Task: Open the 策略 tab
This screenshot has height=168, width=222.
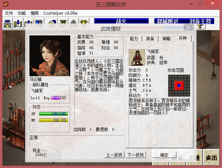Action: tap(166, 39)
